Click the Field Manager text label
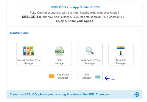The height and width of the screenshot is (102, 147). coord(59,62)
